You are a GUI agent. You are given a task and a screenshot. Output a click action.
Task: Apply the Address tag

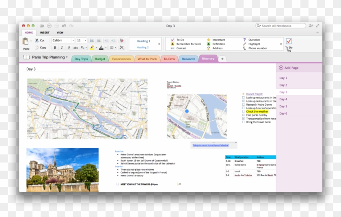coord(215,48)
